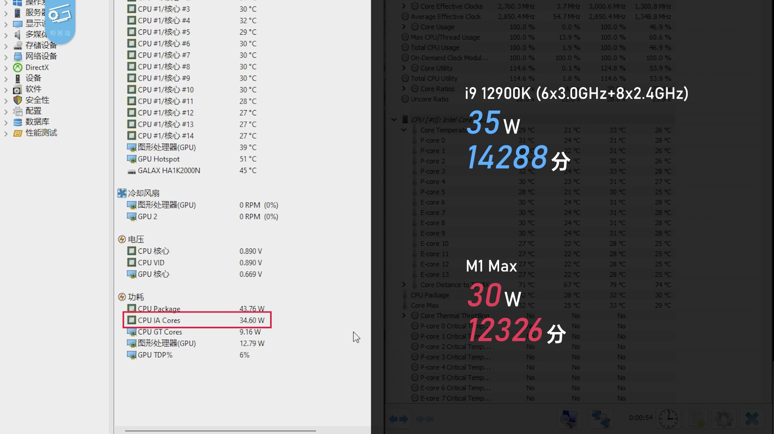This screenshot has width=774, height=434.
Task: Select the 多媒体 speaker icon in the tree
Action: tap(17, 35)
